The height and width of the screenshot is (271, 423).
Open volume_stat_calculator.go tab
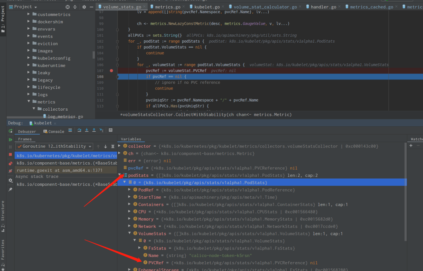(x=265, y=7)
